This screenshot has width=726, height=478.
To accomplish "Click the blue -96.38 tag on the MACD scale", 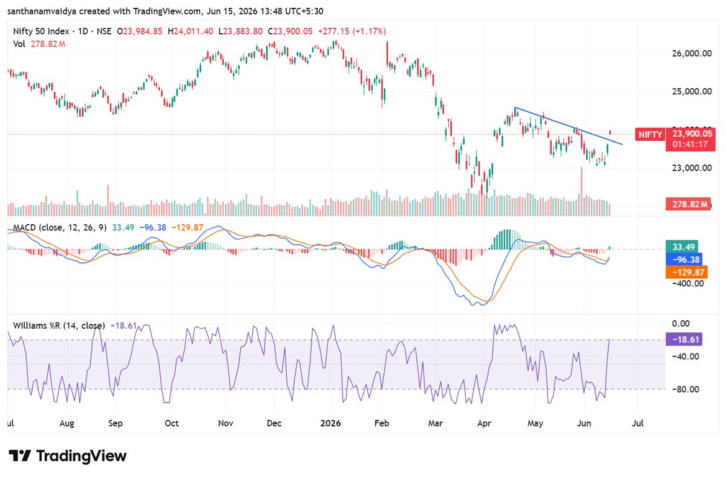I will pos(683,259).
